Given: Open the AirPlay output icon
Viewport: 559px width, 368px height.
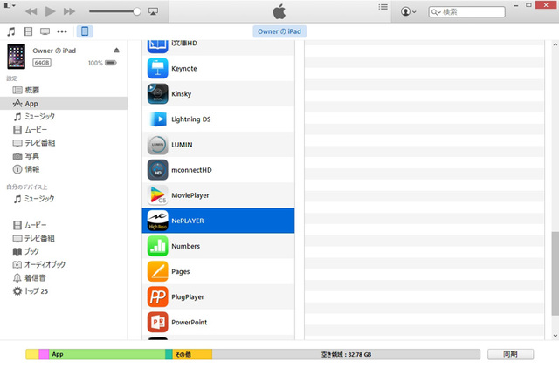Looking at the screenshot, I should click(x=154, y=12).
